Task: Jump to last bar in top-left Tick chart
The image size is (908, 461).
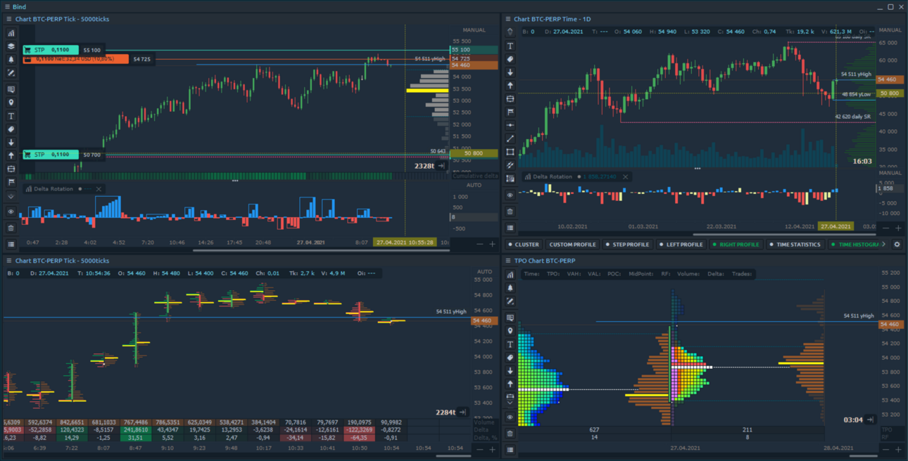Action: 441,166
